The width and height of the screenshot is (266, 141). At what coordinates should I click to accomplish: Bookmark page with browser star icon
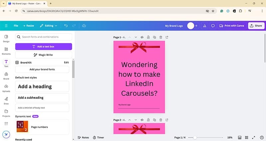(x=213, y=11)
